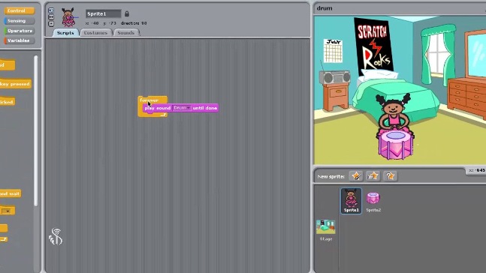Open the Variables blocks category
This screenshot has height=273, width=486.
(x=19, y=40)
